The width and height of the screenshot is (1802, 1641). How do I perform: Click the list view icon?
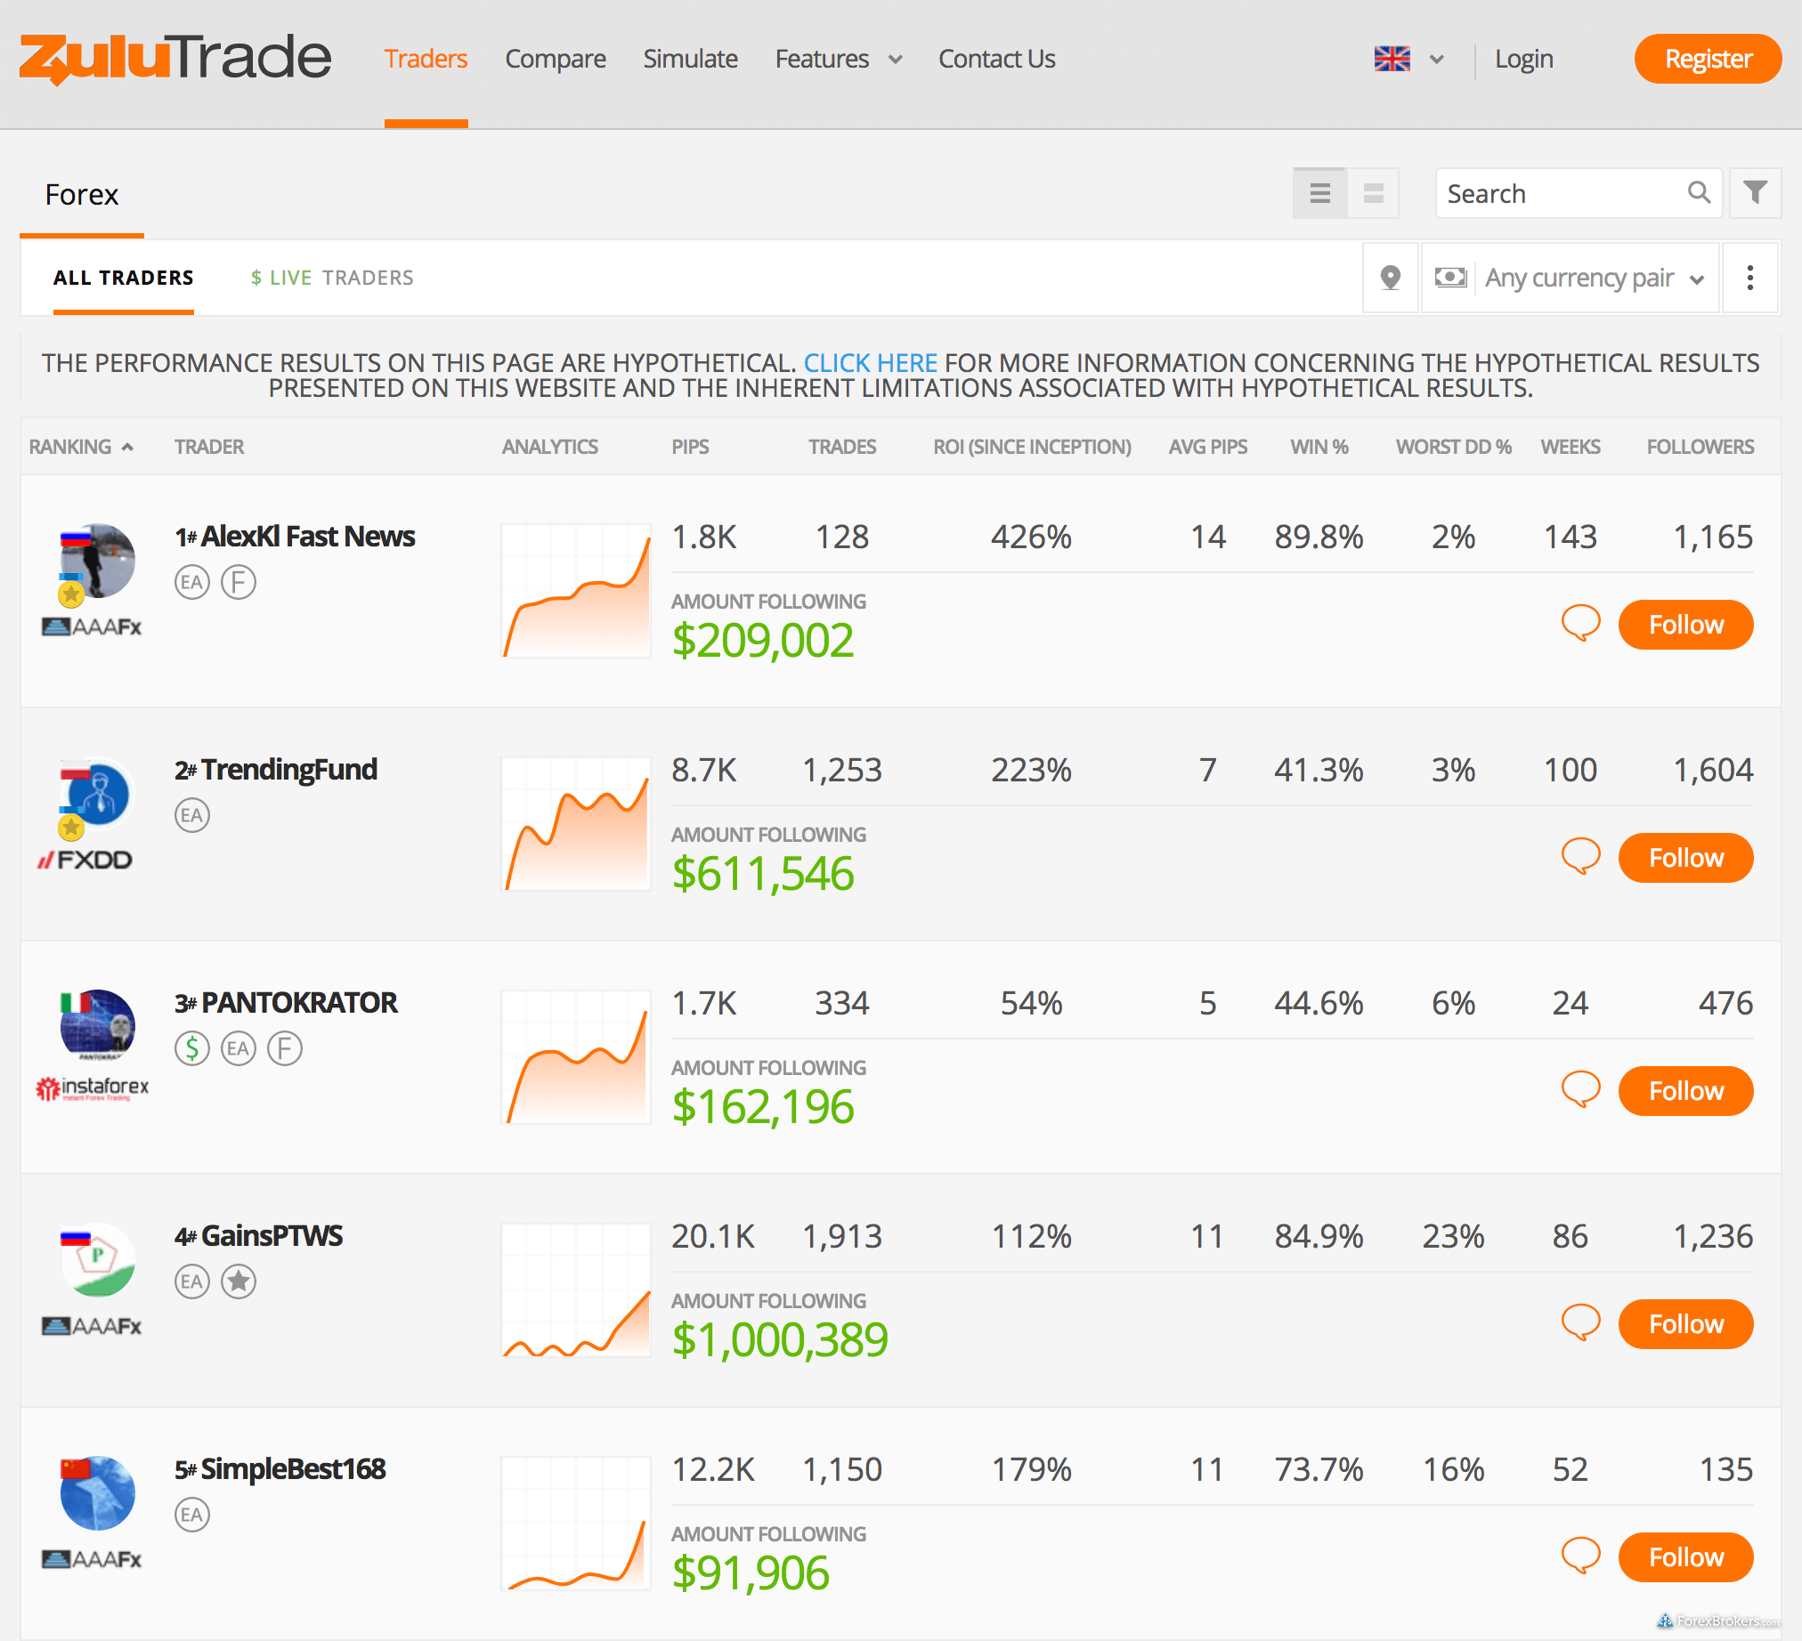point(1320,191)
